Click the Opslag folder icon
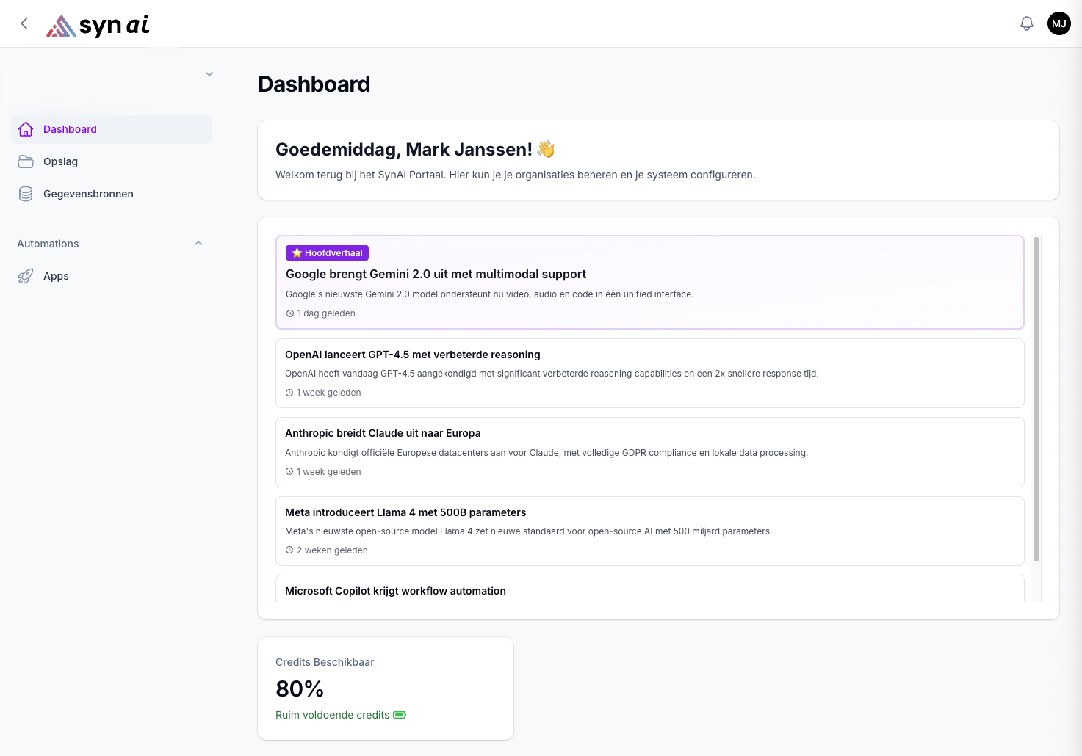This screenshot has width=1082, height=756. pos(26,161)
